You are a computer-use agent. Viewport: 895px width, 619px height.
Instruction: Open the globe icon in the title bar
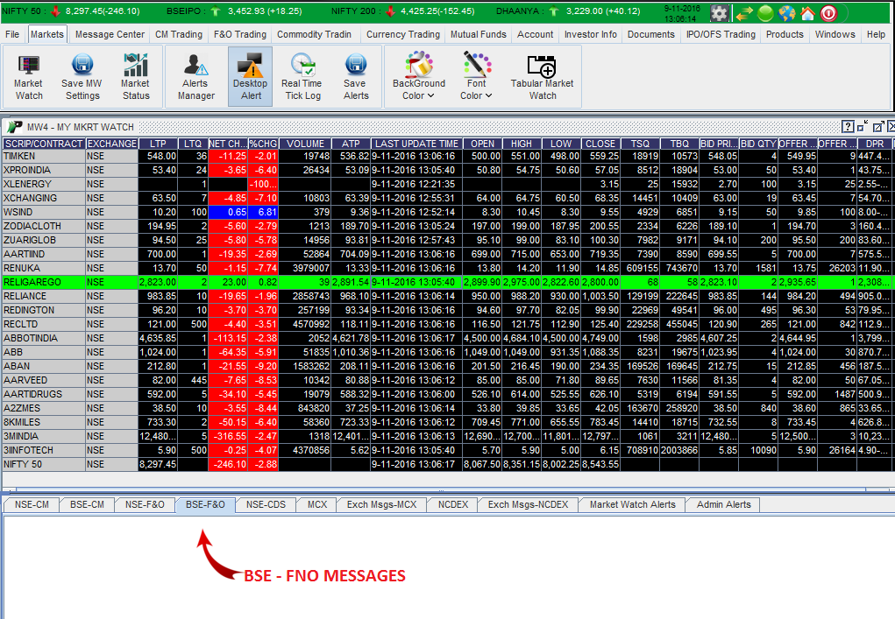(x=786, y=12)
